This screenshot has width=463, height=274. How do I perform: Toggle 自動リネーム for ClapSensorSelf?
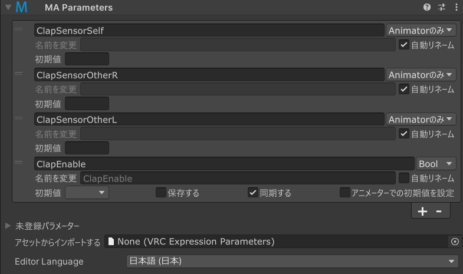click(x=403, y=45)
